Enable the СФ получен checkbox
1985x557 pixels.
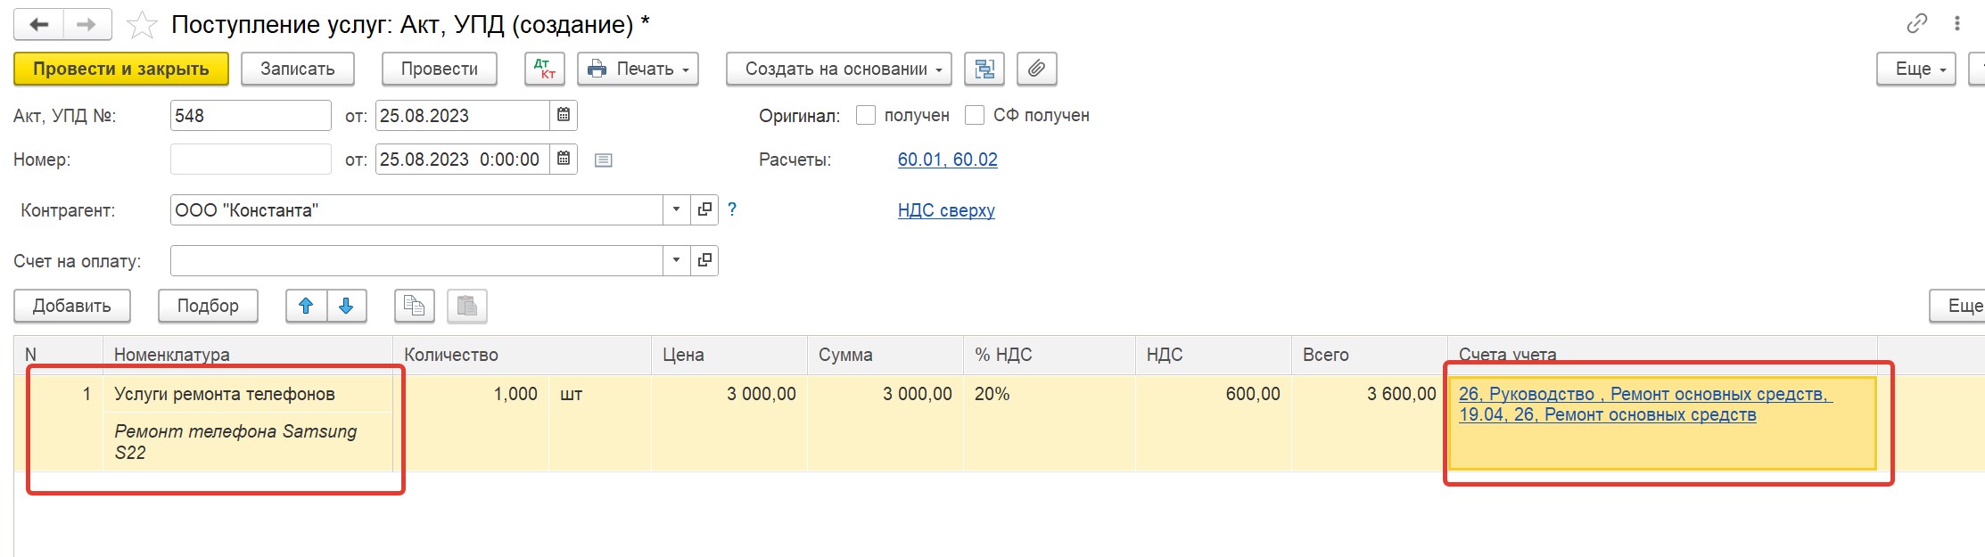pos(975,115)
